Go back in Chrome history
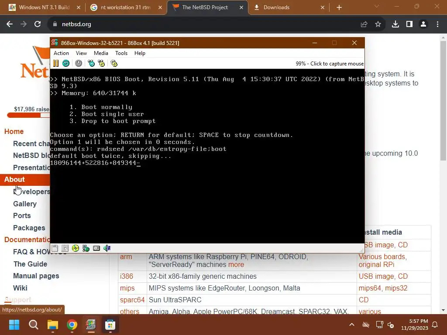The height and width of the screenshot is (335, 447). coord(10,24)
